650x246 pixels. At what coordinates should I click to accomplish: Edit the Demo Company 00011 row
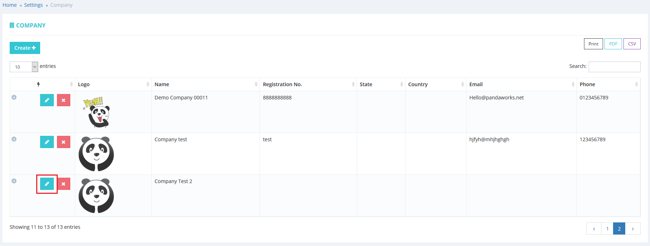(47, 100)
